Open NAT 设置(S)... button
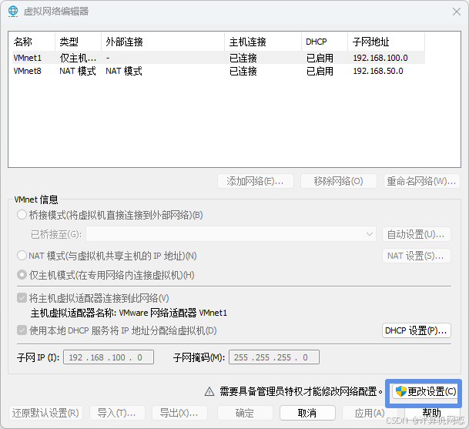The width and height of the screenshot is (469, 429). point(417,256)
